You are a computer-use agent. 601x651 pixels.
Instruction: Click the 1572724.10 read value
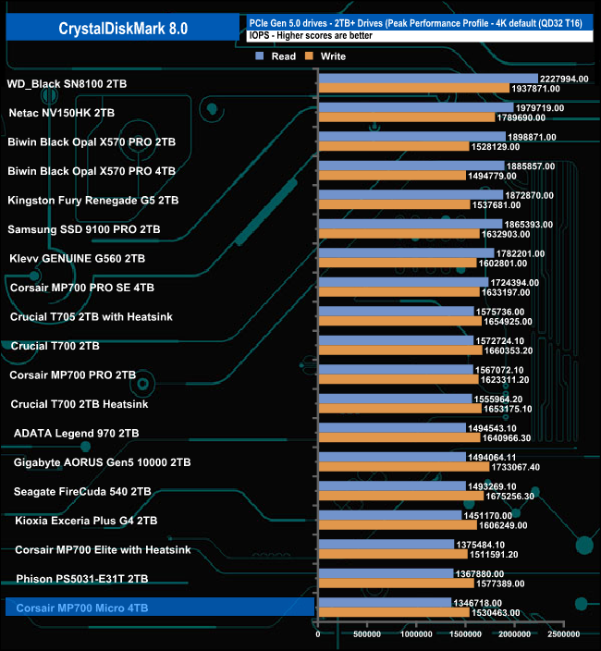[499, 341]
